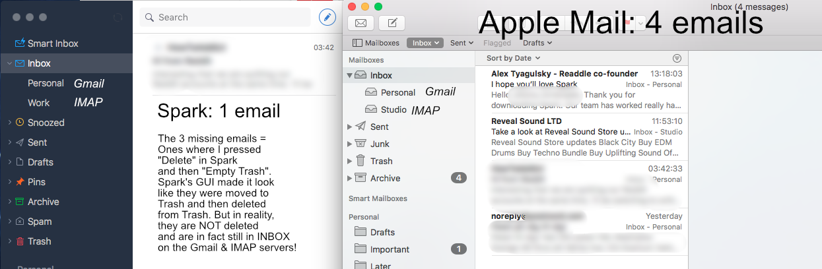822x269 pixels.
Task: Expand the Pins chevron in Spark
Action: click(x=9, y=182)
